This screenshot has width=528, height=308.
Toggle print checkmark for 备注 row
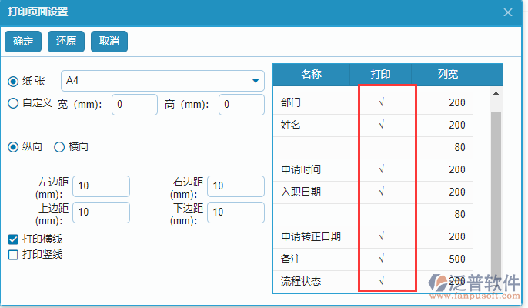[381, 259]
